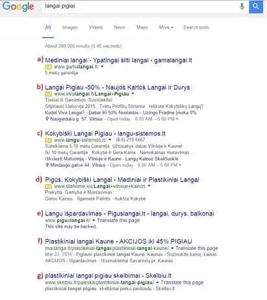This screenshot has height=300, width=267.
Task: Open dropdown arrow after diahome.eu URL
Action: coord(149,186)
